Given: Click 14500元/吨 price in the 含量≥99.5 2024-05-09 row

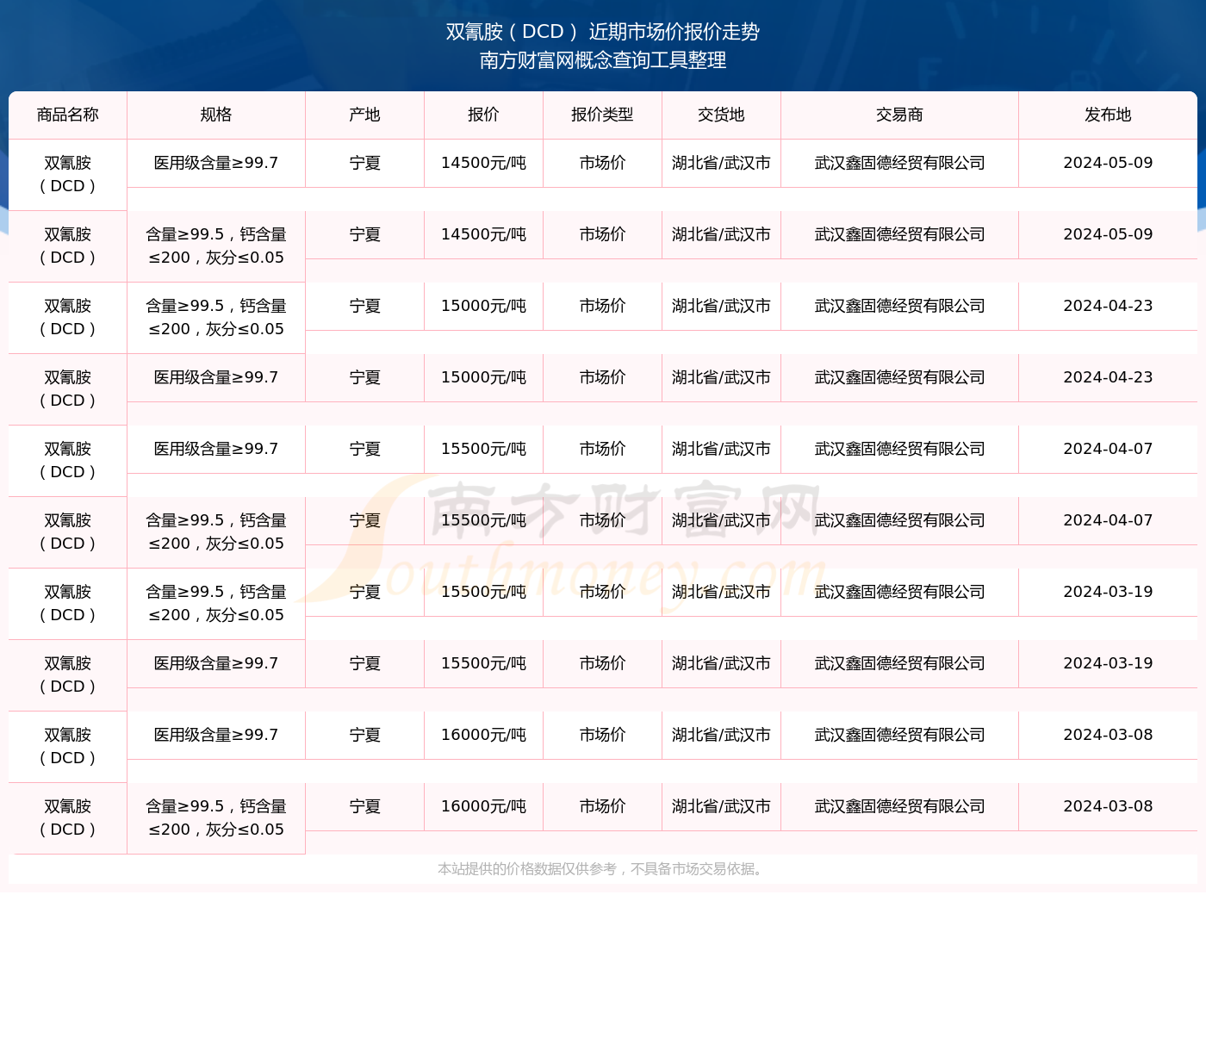Looking at the screenshot, I should (484, 234).
